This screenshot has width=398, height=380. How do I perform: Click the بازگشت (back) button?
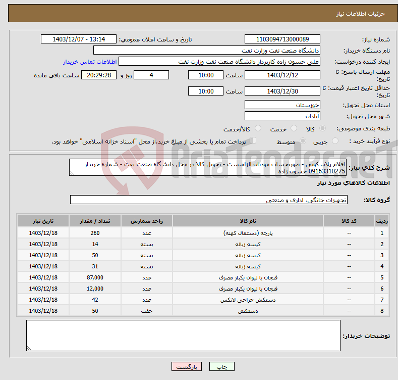[187, 366]
